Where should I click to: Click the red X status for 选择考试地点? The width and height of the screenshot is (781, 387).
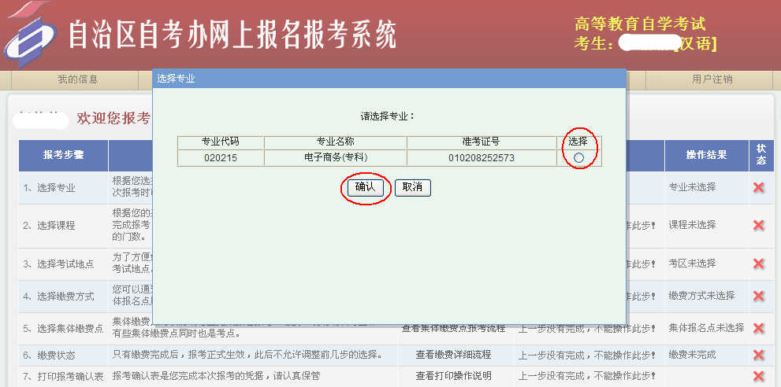click(x=759, y=264)
